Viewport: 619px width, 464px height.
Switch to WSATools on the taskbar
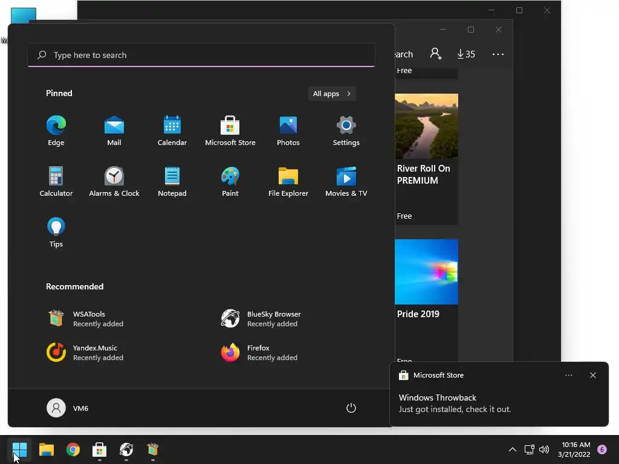point(153,449)
